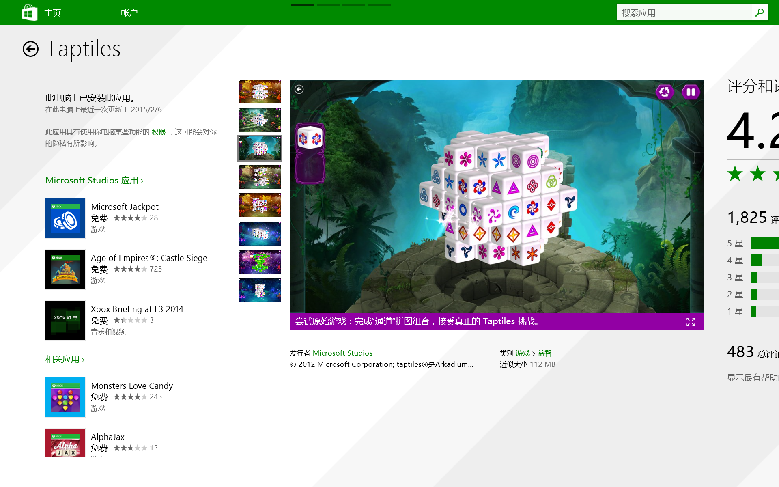This screenshot has width=779, height=487.
Task: Expand the Microsoft Studios 应用 section
Action: pyautogui.click(x=94, y=181)
